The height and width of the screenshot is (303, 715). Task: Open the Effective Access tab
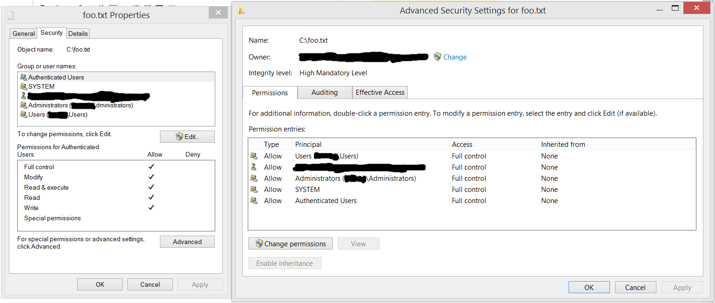pos(380,92)
